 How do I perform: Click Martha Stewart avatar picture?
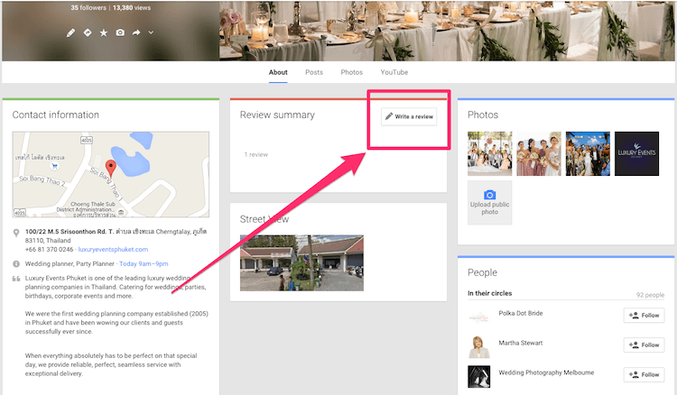[478, 347]
